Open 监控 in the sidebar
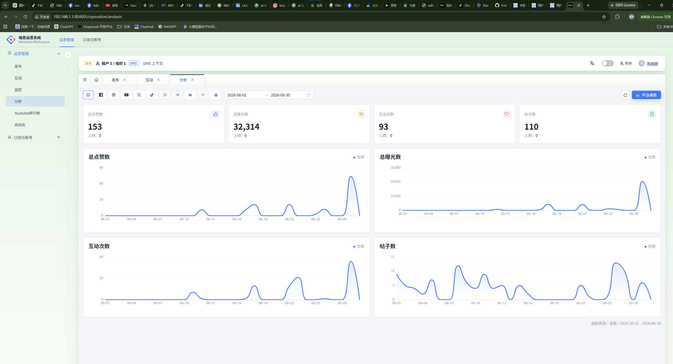Screen dimensions: 673x364 pyautogui.click(x=35, y=90)
